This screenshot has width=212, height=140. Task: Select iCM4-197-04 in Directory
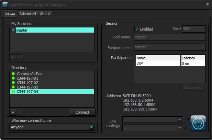pos(52,92)
